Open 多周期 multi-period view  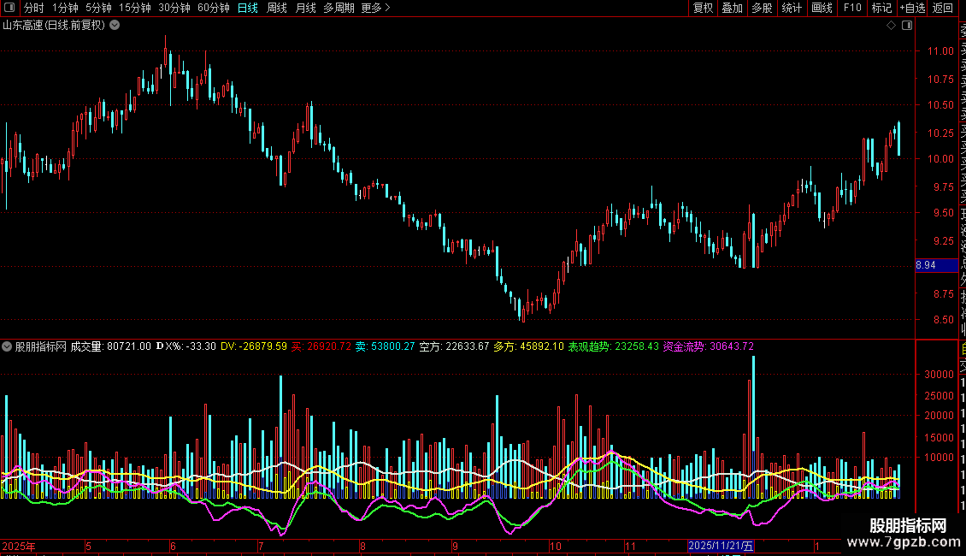[338, 9]
